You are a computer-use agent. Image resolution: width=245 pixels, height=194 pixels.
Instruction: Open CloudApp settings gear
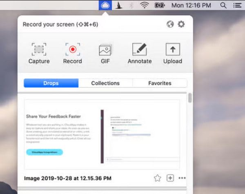click(x=181, y=24)
